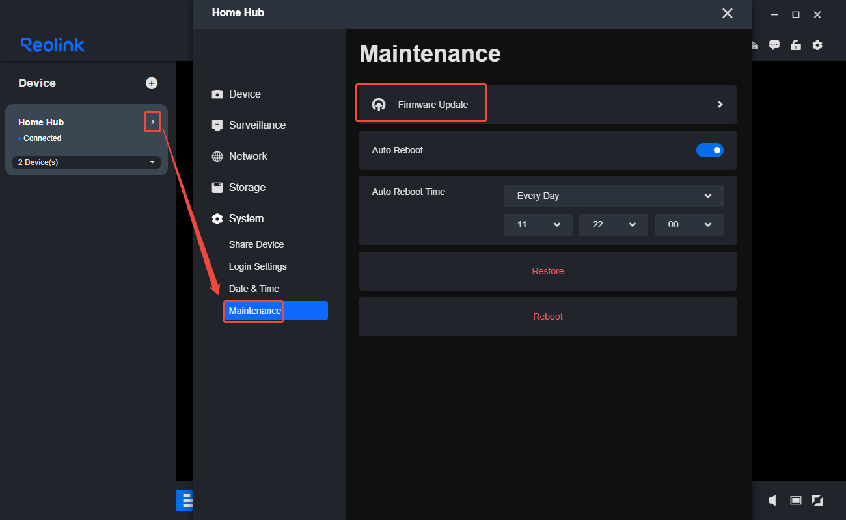Open the feedback chat icon
The width and height of the screenshot is (846, 520).
774,45
